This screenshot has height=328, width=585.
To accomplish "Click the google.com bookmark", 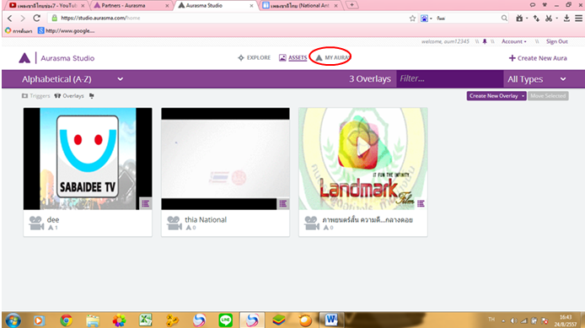I will pyautogui.click(x=66, y=31).
